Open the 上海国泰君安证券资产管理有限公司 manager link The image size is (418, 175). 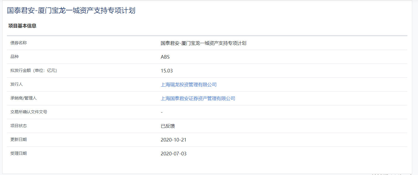coord(198,98)
